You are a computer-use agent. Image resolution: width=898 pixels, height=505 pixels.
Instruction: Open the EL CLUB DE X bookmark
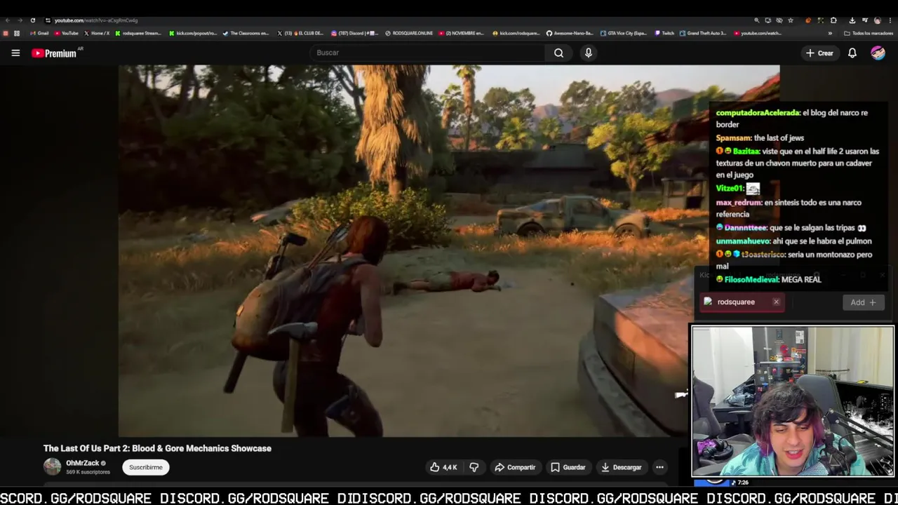[300, 33]
